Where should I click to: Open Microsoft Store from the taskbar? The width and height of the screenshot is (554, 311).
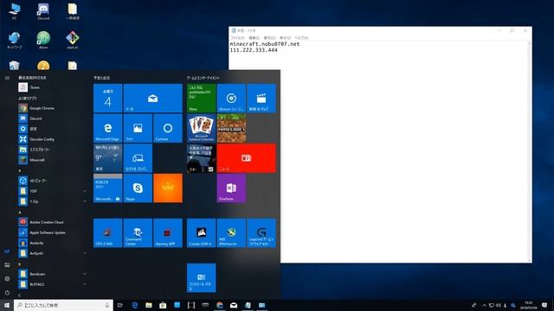tap(163, 305)
